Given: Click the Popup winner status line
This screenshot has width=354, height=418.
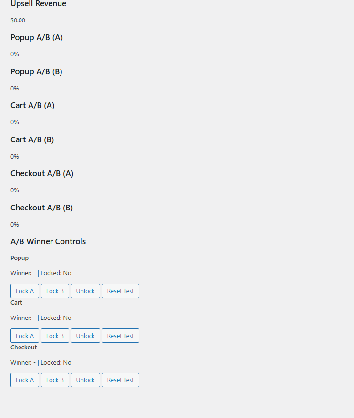Looking at the screenshot, I should coord(41,273).
